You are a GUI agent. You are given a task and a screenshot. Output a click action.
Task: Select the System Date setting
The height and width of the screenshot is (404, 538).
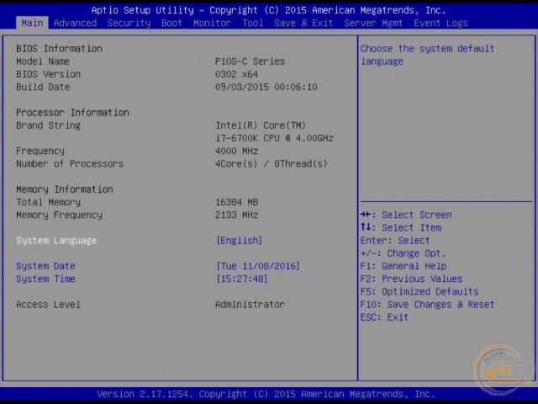[x=45, y=266]
